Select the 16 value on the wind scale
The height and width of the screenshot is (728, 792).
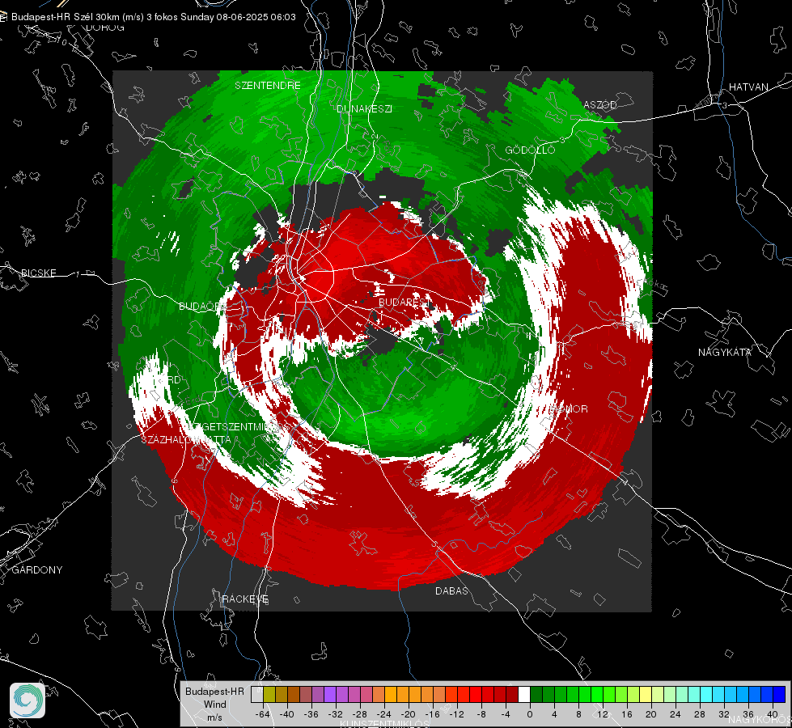[627, 714]
